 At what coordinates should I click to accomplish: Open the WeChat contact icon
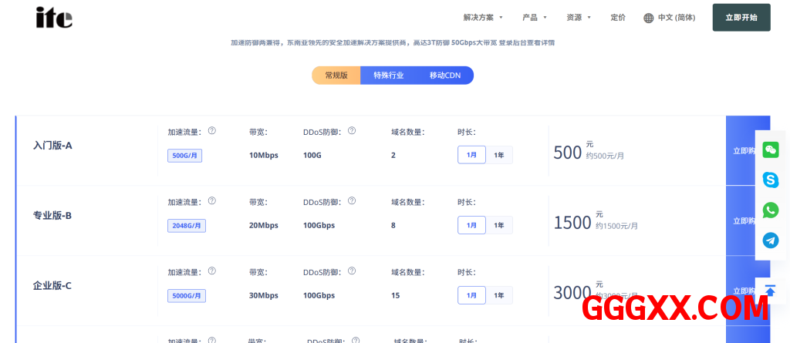[x=770, y=150]
